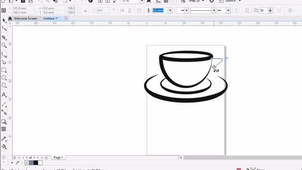Add a new document tab with plus
The width and height of the screenshot is (302, 170).
tap(66, 18)
